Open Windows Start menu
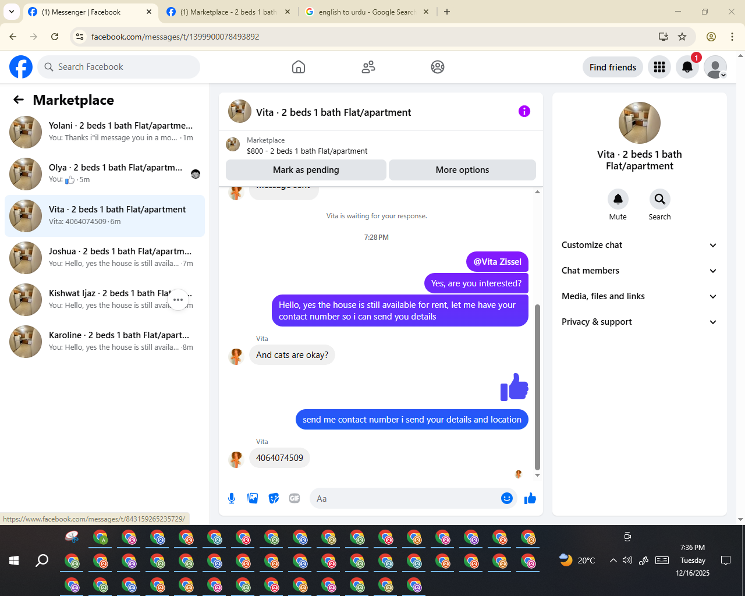This screenshot has width=745, height=596. coord(14,560)
